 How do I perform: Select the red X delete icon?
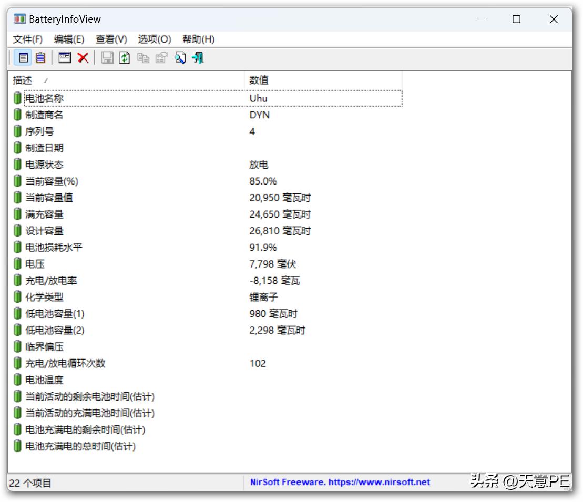[83, 58]
